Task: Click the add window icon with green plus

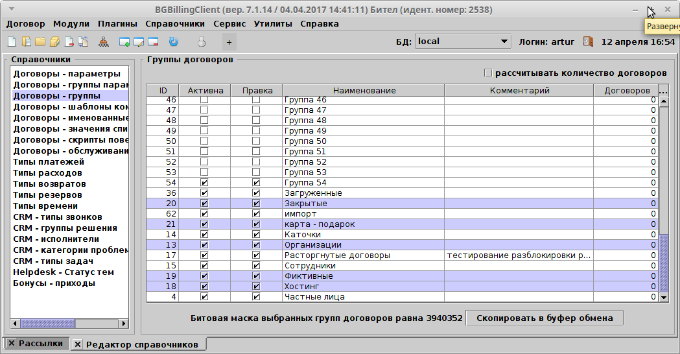Action: click(x=124, y=41)
